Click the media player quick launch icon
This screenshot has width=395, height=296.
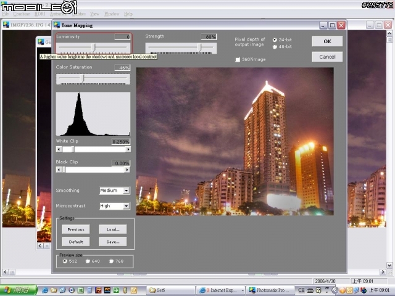tap(72, 290)
